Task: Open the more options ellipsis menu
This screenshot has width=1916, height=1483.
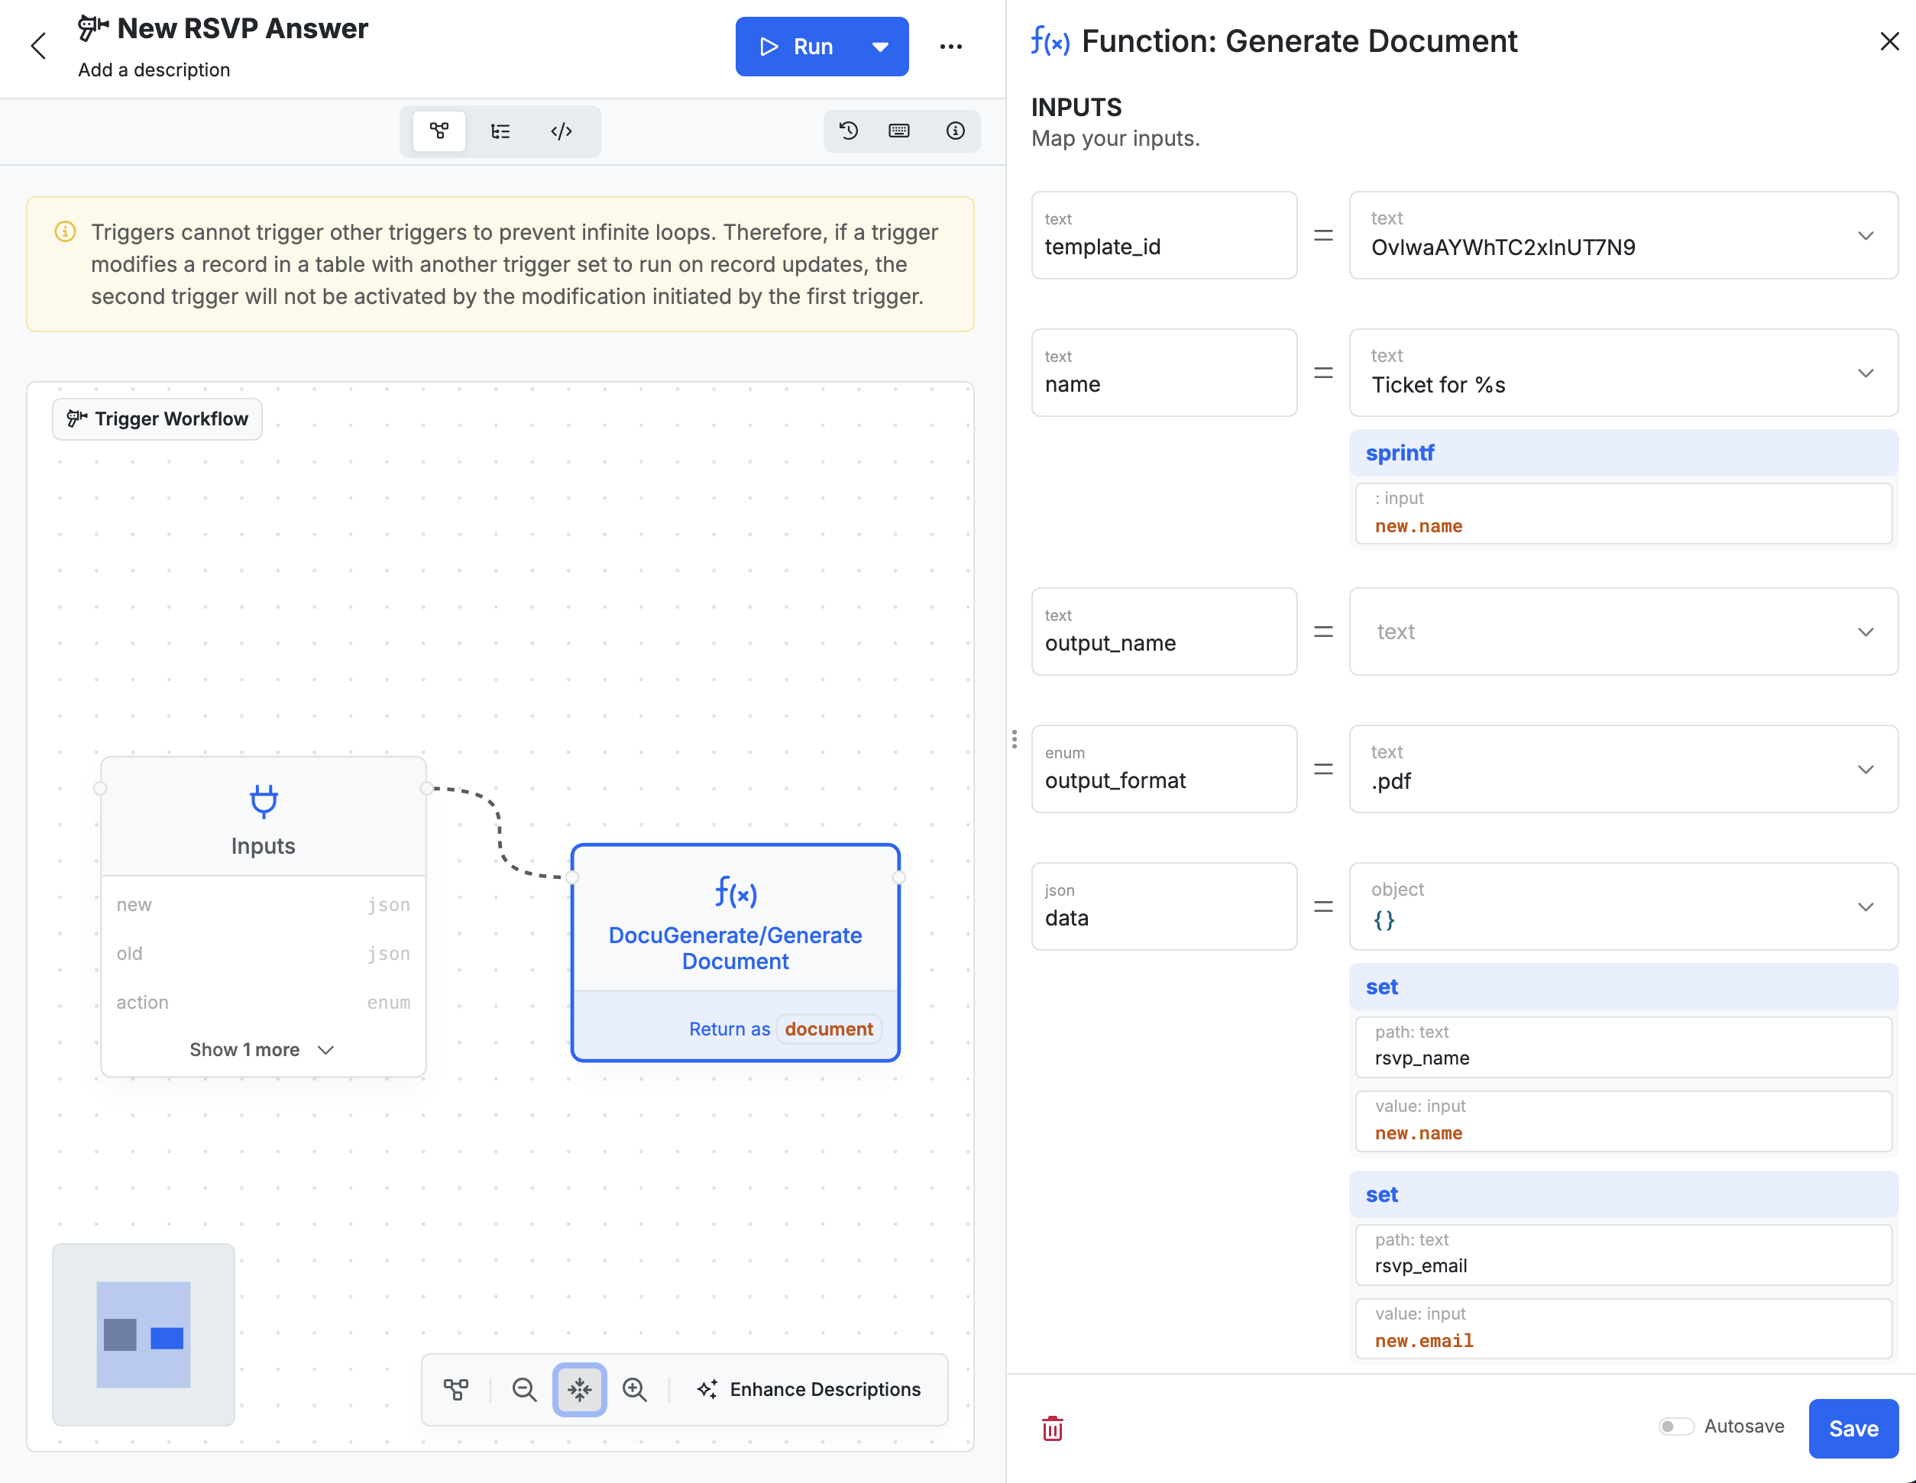Action: (x=951, y=46)
